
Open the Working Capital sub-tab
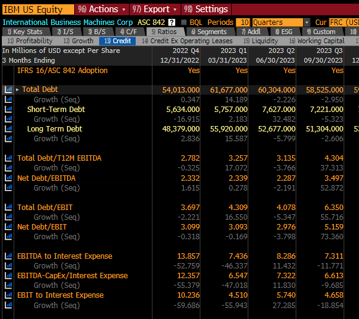(x=317, y=41)
